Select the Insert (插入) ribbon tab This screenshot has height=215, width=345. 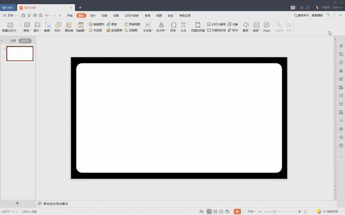81,15
